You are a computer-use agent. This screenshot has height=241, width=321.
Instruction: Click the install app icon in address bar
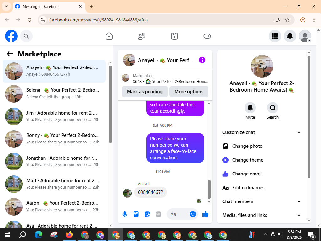tap(277, 20)
